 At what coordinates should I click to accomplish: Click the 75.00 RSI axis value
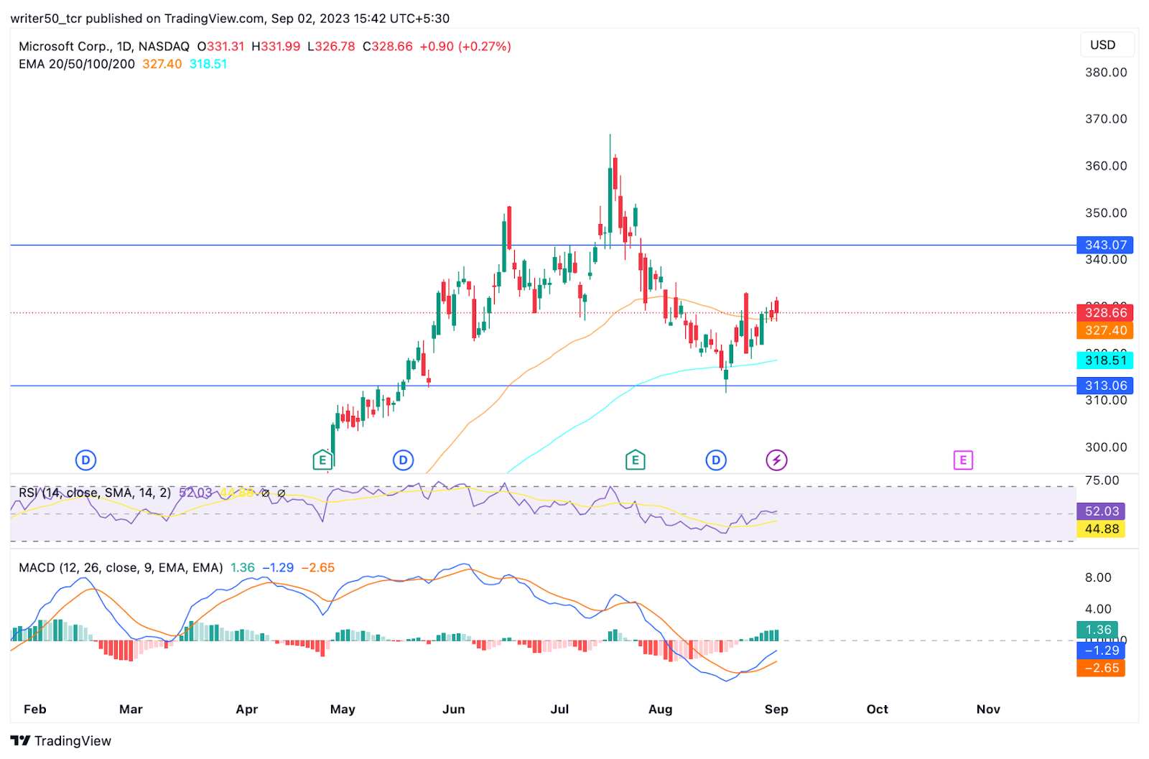1102,480
